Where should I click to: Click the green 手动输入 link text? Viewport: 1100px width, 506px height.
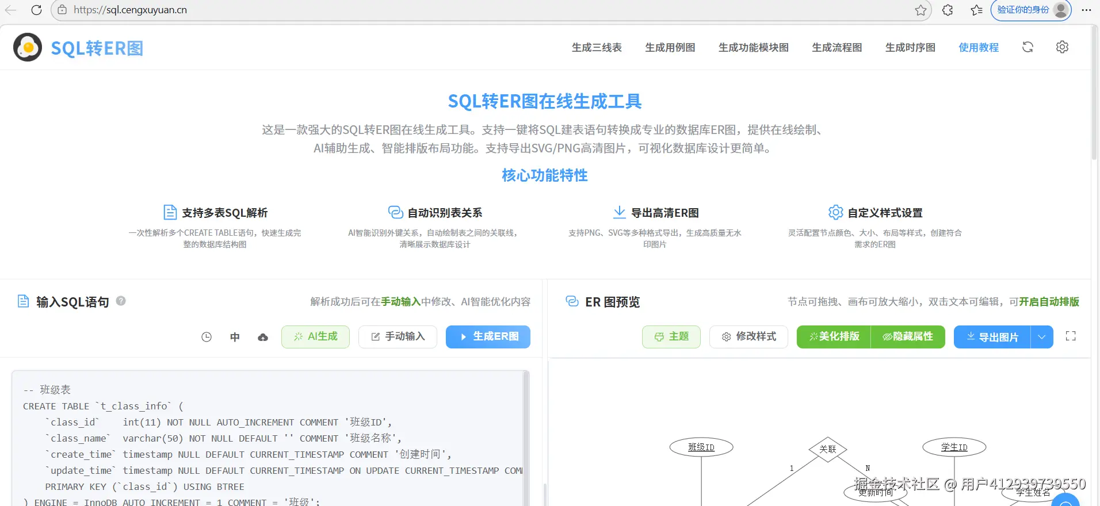click(400, 302)
